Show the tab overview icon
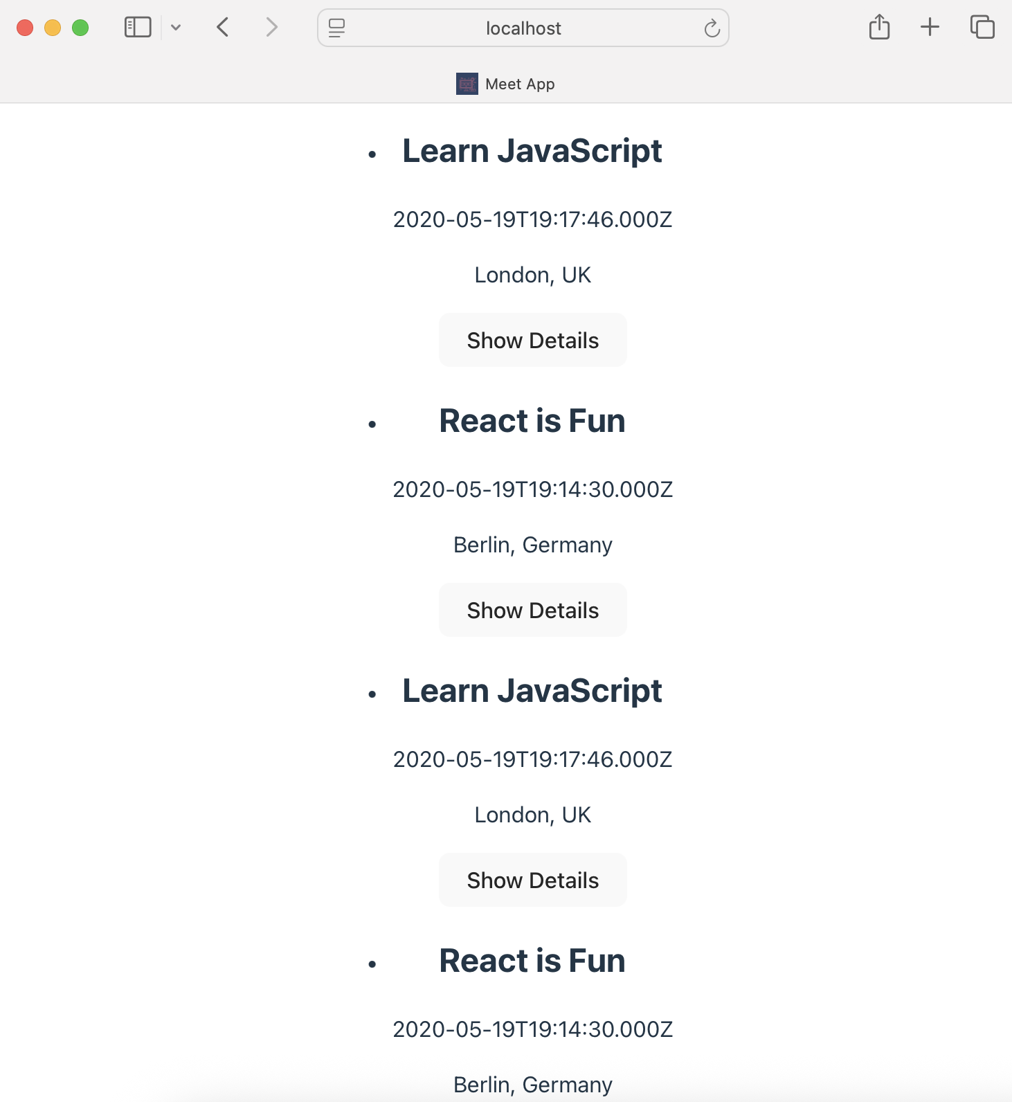Viewport: 1012px width, 1102px height. pyautogui.click(x=982, y=27)
